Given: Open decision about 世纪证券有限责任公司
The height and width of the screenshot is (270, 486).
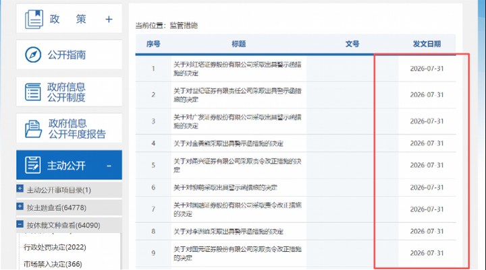Looking at the screenshot, I should (237, 95).
